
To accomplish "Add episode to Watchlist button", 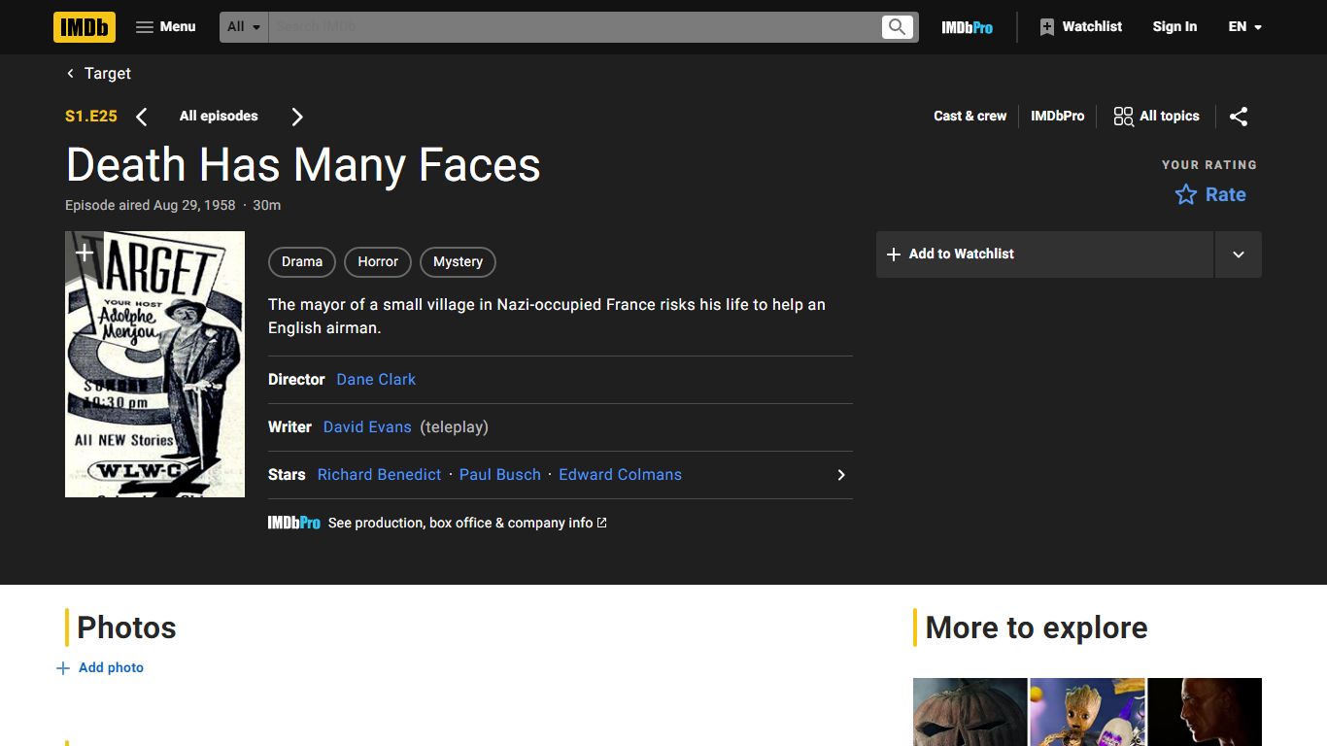I will pos(1044,254).
